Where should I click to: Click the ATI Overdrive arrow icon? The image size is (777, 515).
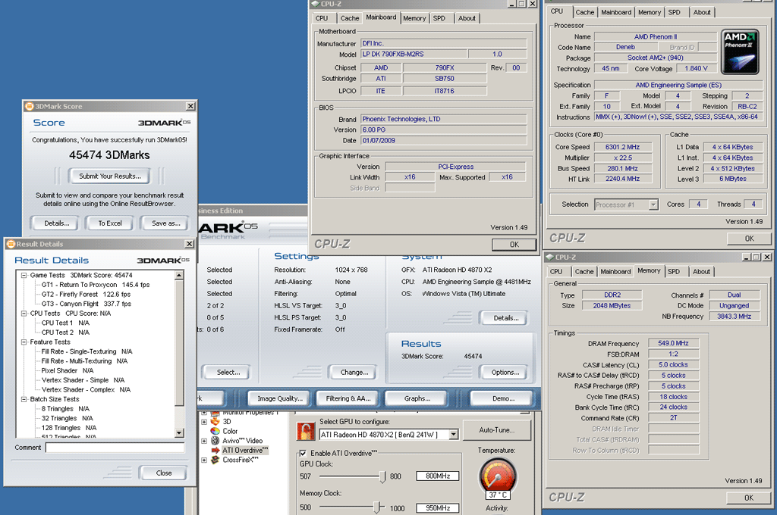[x=215, y=450]
